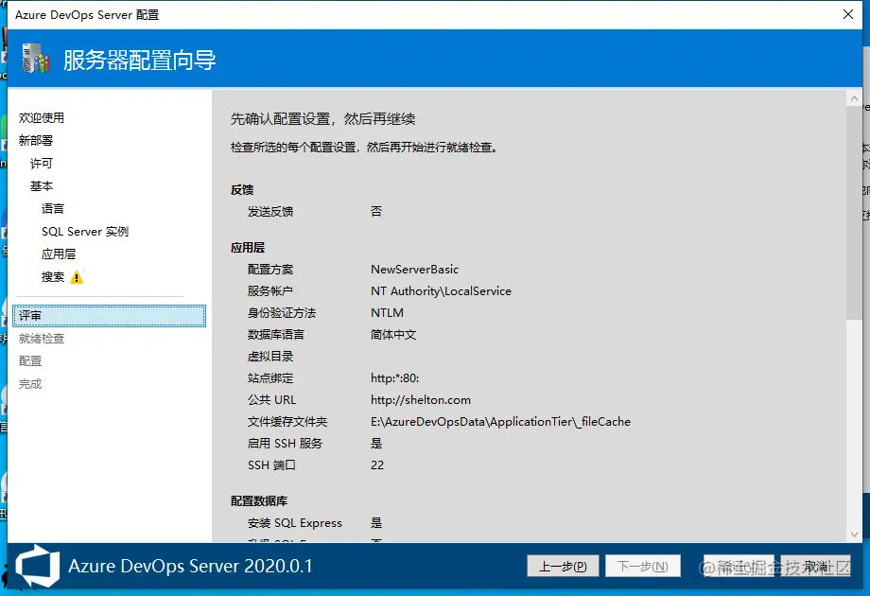
Task: Click the scrollbar up arrow
Action: pos(854,98)
